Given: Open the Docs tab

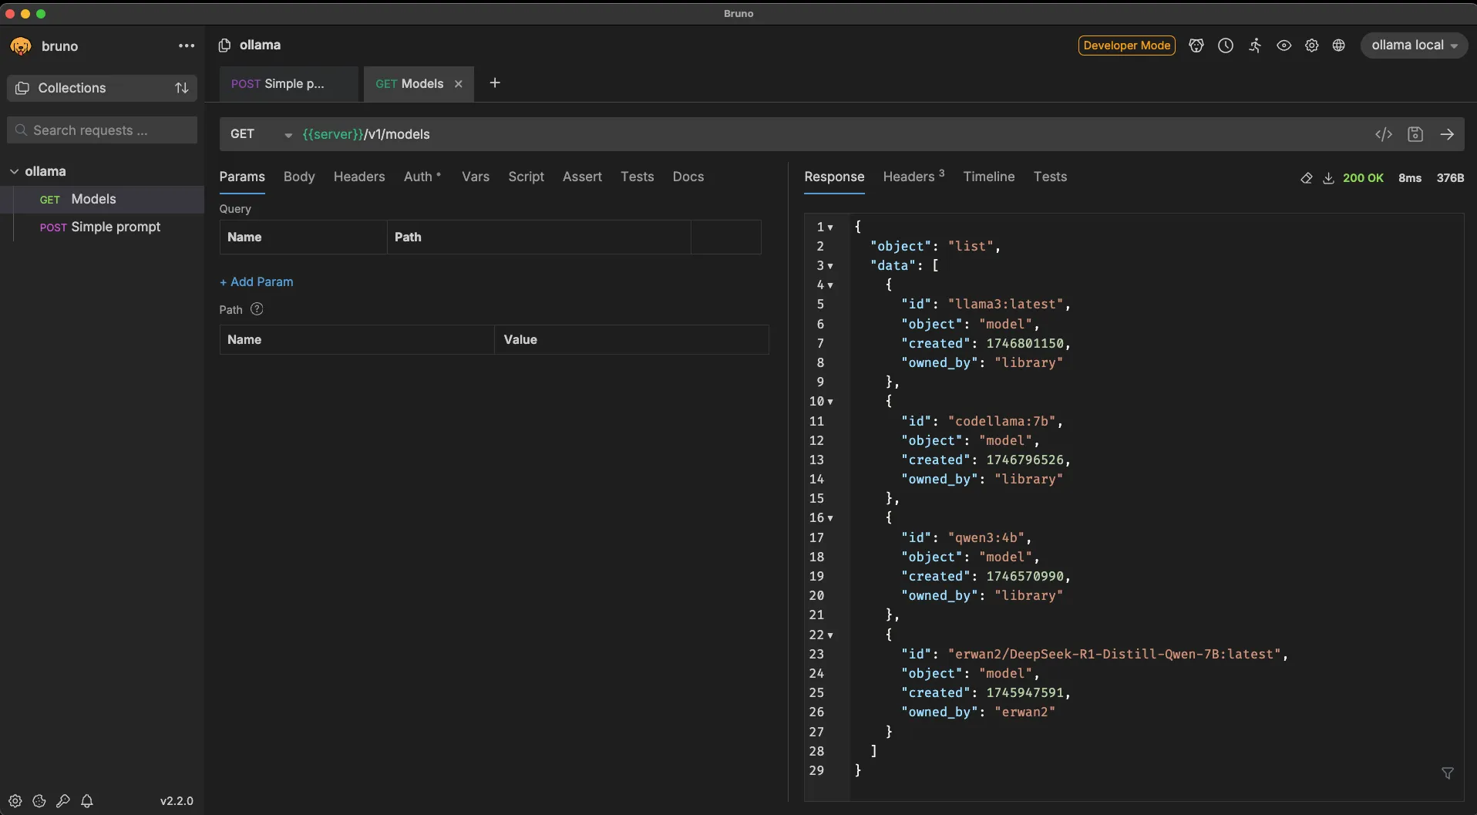Looking at the screenshot, I should pos(688,177).
